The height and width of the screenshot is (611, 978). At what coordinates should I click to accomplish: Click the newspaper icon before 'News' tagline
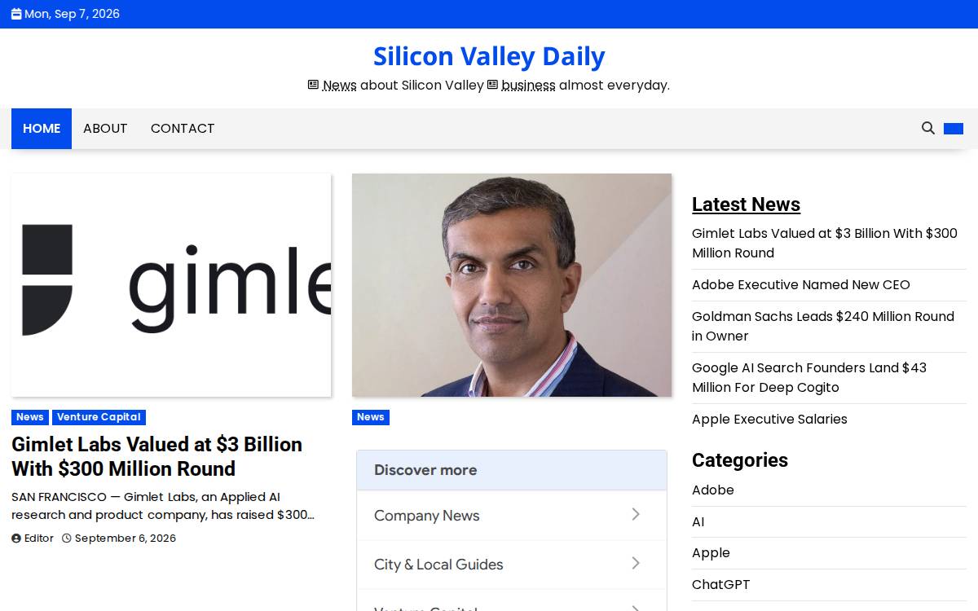click(313, 85)
